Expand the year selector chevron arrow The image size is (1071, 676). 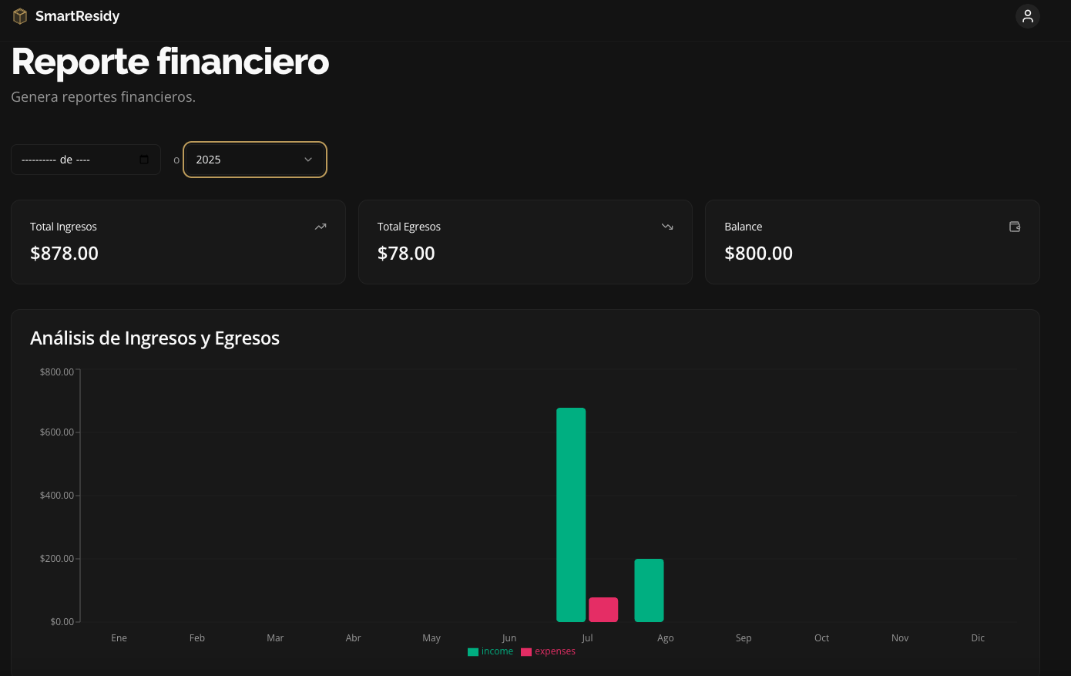pyautogui.click(x=308, y=160)
